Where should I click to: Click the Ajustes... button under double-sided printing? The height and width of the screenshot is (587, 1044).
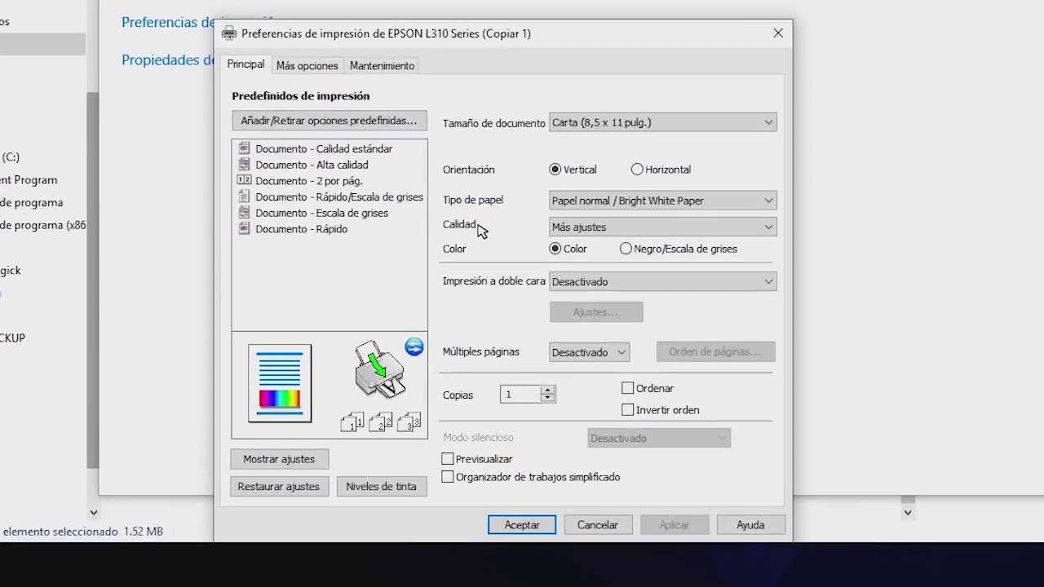(x=596, y=311)
